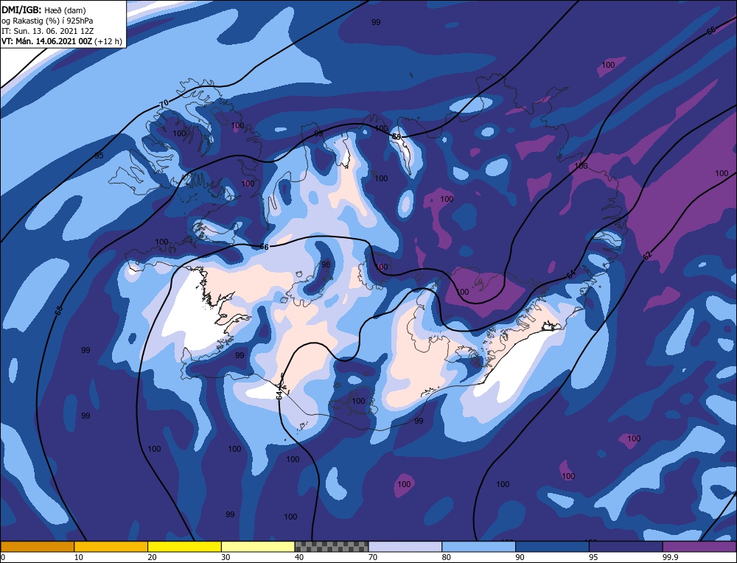Viewport: 737px width, 563px height.
Task: Click the gray checkered 40–70 legend swatch
Action: click(332, 546)
